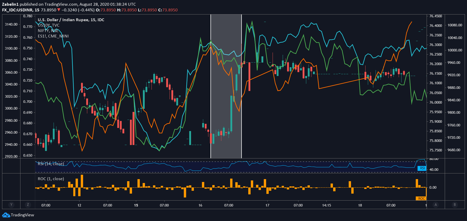The width and height of the screenshot is (467, 221).
Task: Click the Z scale circle icon
Action: coord(28,205)
